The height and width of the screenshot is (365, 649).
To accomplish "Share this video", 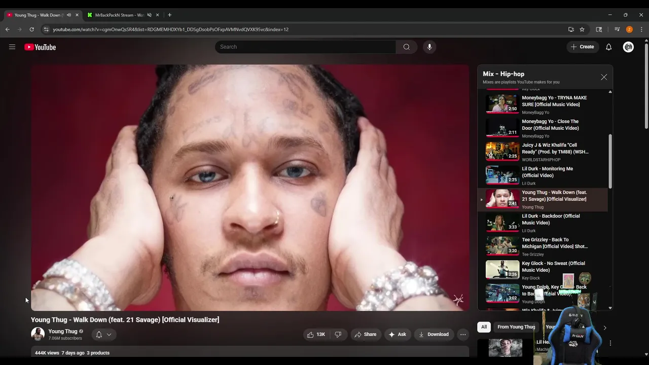I will point(366,335).
